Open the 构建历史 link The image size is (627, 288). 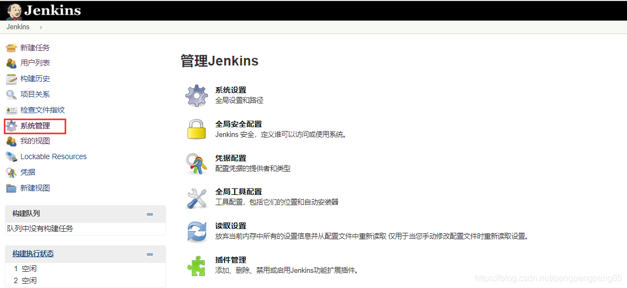pos(35,79)
